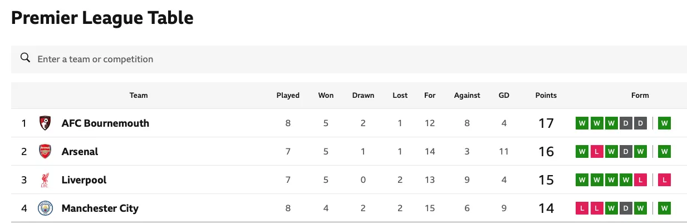Click the GD column header
687x224 pixels.
(504, 95)
